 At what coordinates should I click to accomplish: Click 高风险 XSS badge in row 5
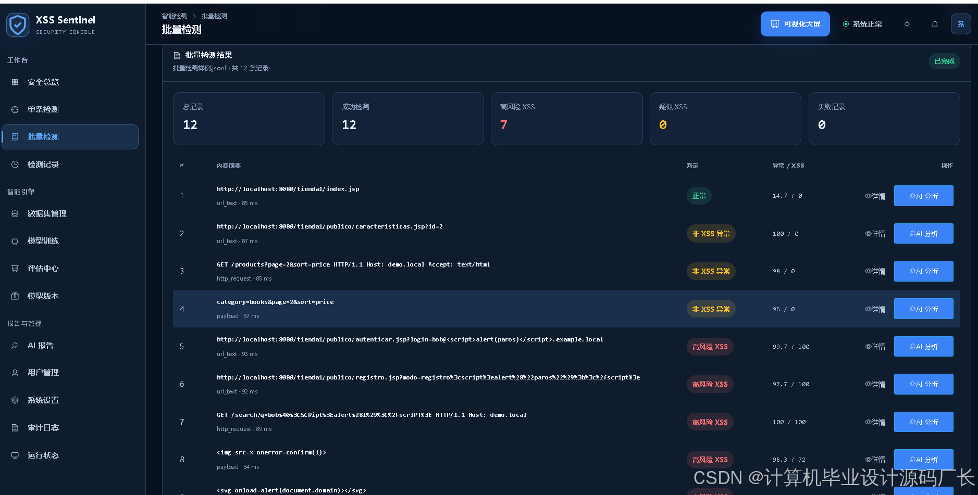click(710, 347)
